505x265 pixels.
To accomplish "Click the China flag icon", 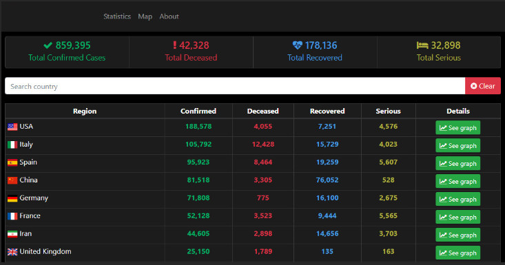I will [x=12, y=180].
